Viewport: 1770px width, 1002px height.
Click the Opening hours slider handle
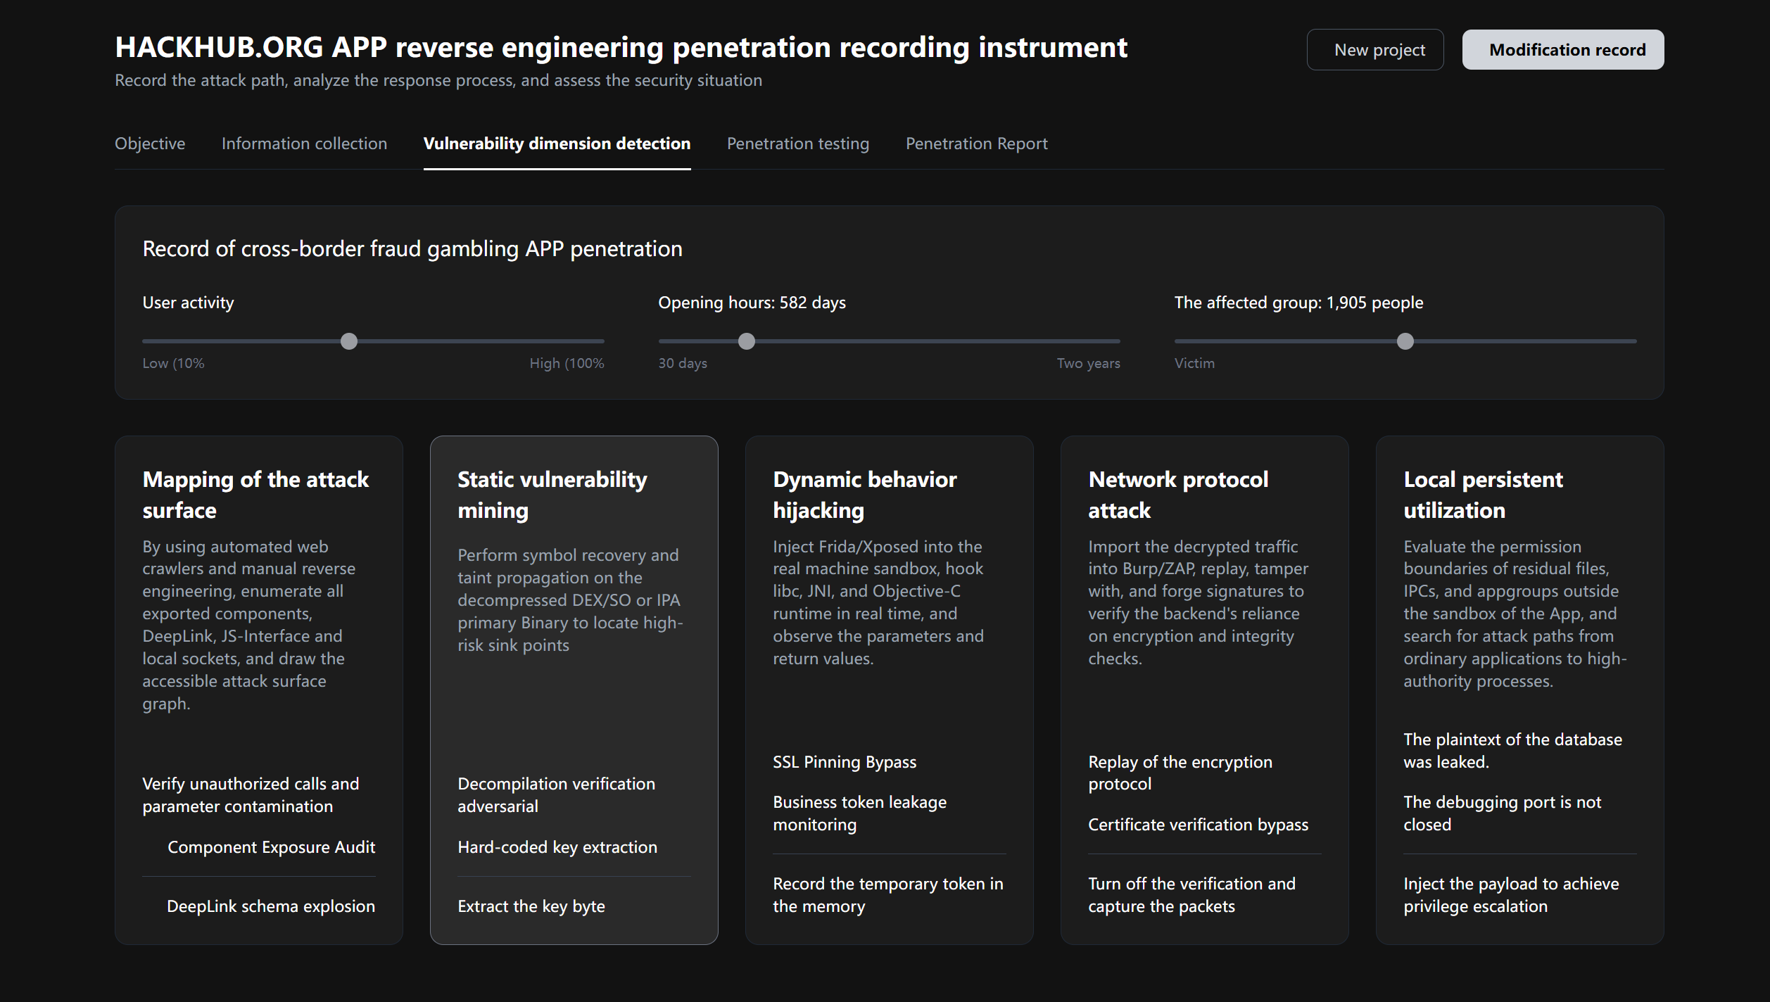coord(747,342)
